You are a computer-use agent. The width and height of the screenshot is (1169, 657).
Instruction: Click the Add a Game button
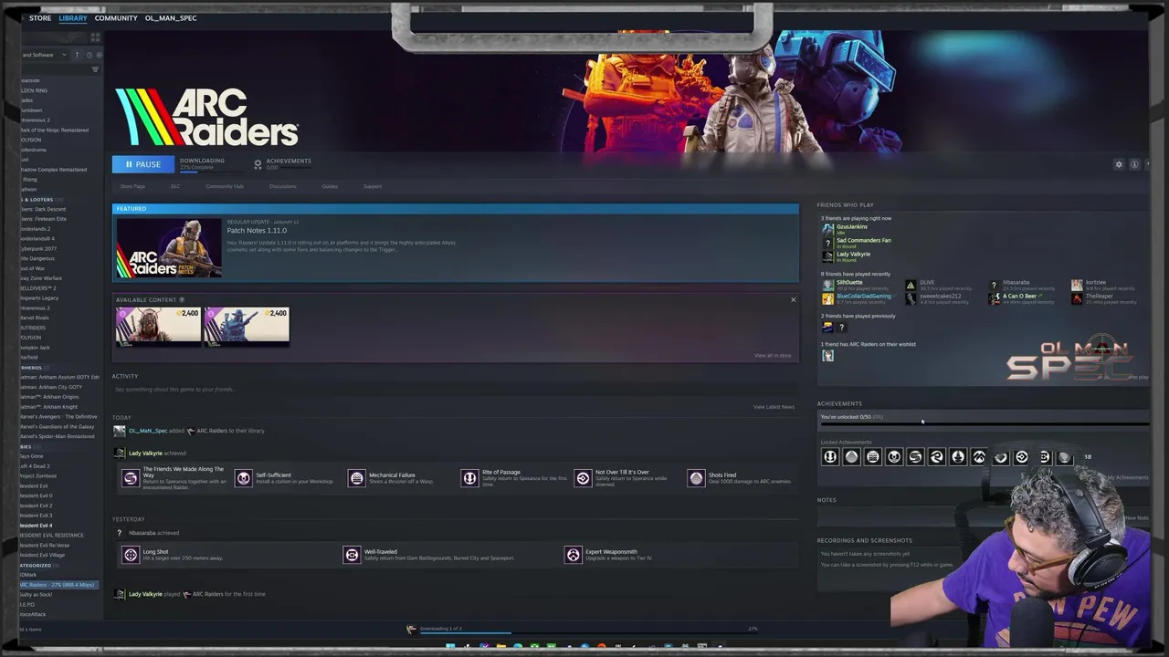pos(33,629)
